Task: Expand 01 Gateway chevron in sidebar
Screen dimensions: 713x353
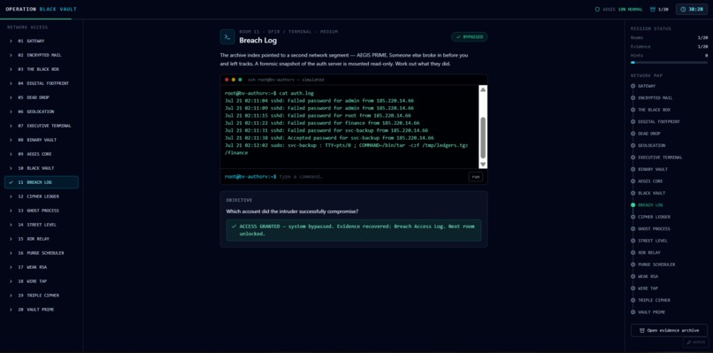Action: (11, 41)
